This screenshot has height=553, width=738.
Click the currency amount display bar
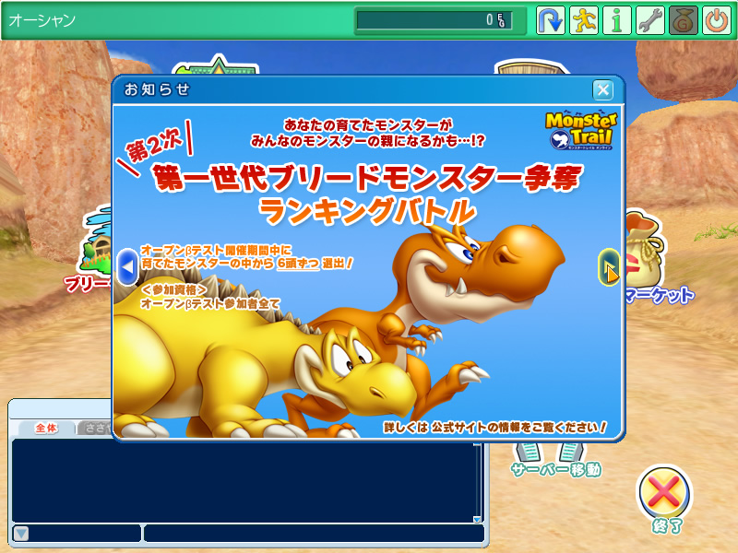click(434, 20)
